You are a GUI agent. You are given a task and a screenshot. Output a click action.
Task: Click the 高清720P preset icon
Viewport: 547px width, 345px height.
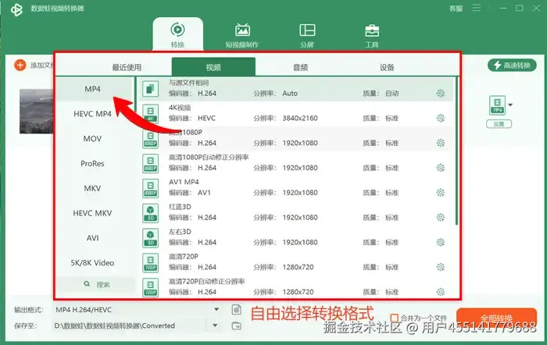click(x=150, y=263)
